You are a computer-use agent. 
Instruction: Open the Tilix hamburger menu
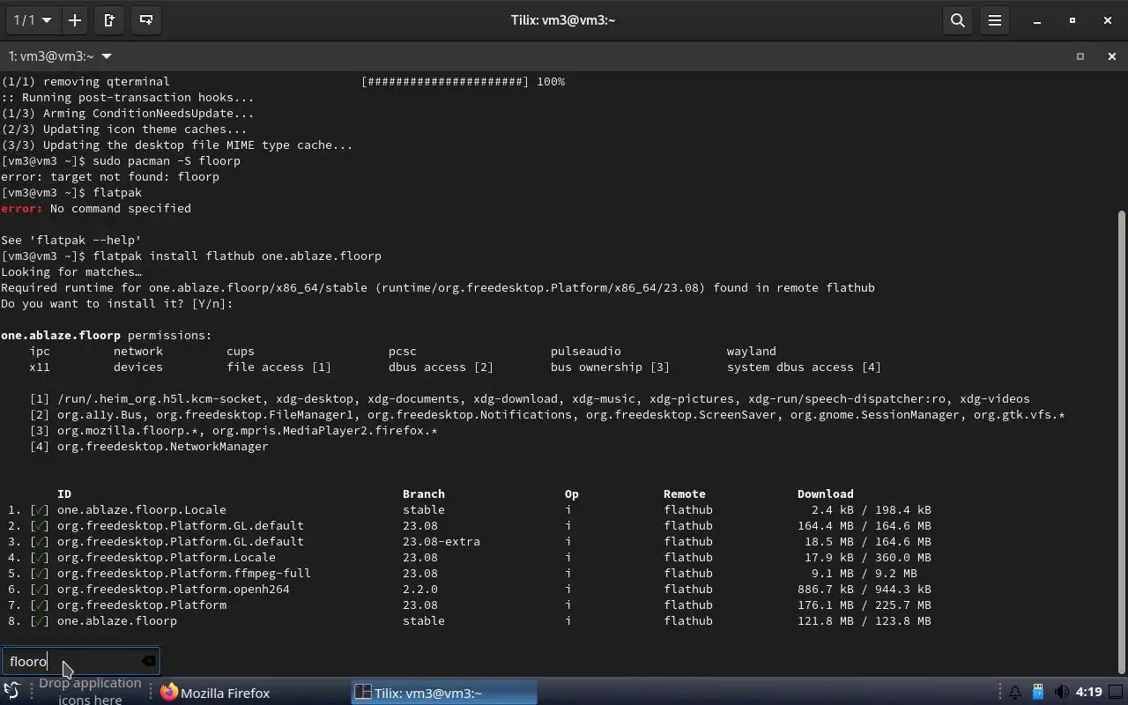click(995, 20)
